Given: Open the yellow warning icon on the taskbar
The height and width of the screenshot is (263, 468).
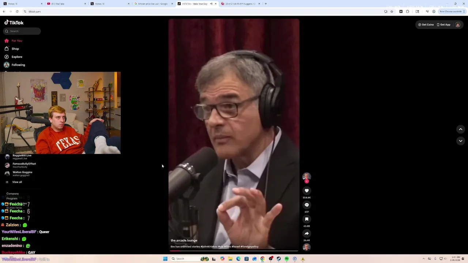Looking at the screenshot, I should point(303,259).
